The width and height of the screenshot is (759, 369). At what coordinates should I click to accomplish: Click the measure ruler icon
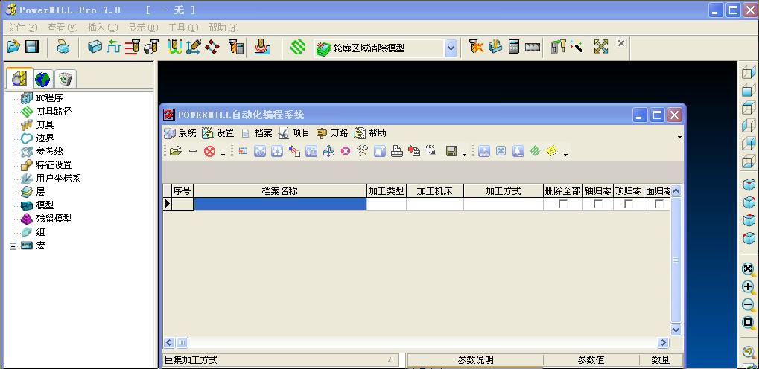(x=533, y=47)
